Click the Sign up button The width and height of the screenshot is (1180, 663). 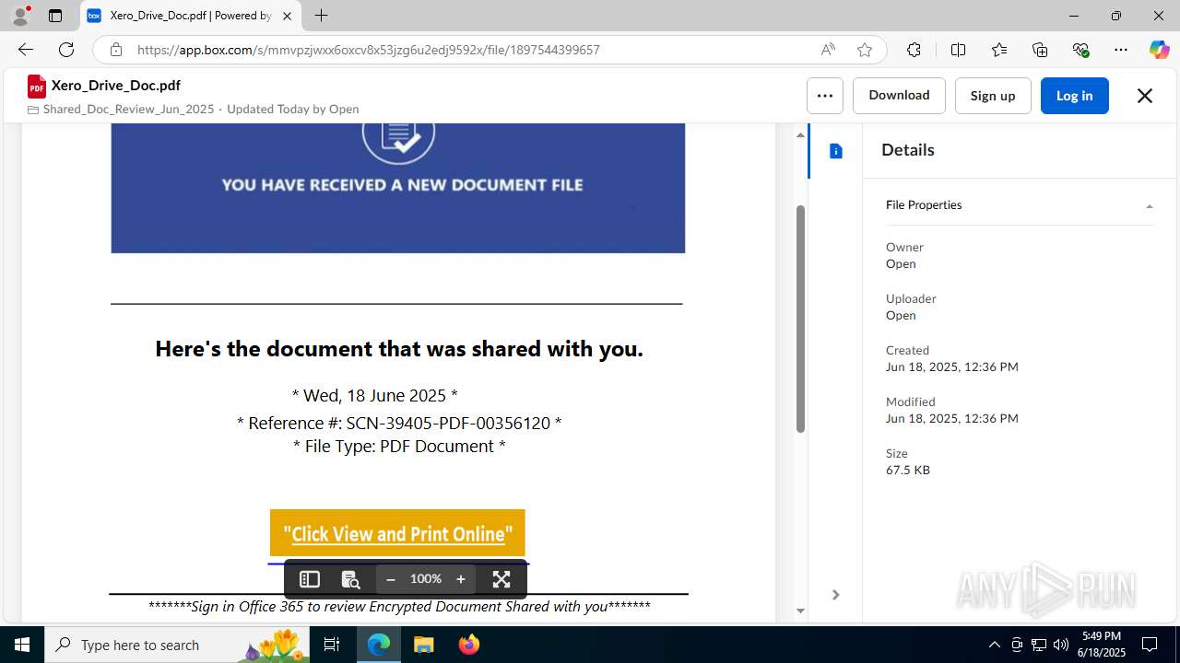(x=993, y=96)
